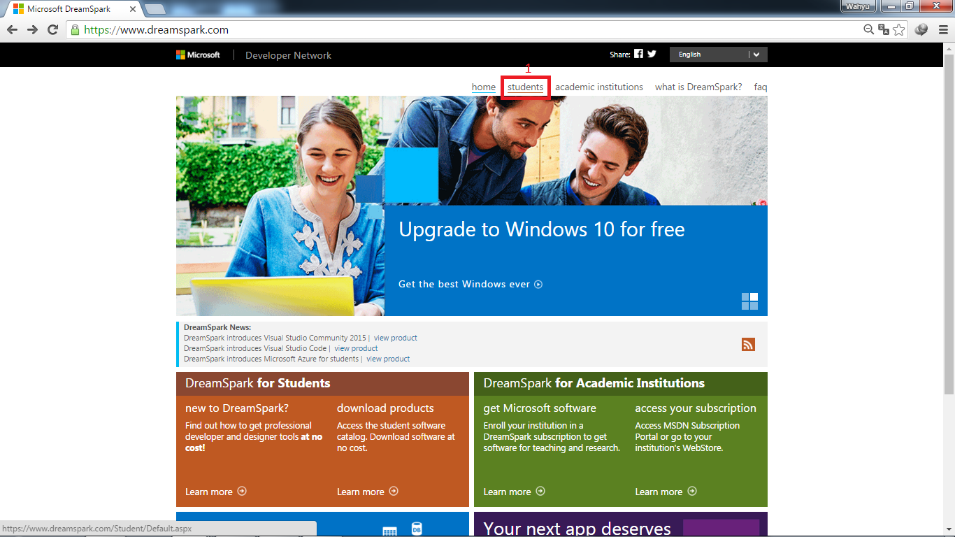The image size is (955, 537).
Task: Click the new to DreamSpark? heading
Action: [x=237, y=408]
